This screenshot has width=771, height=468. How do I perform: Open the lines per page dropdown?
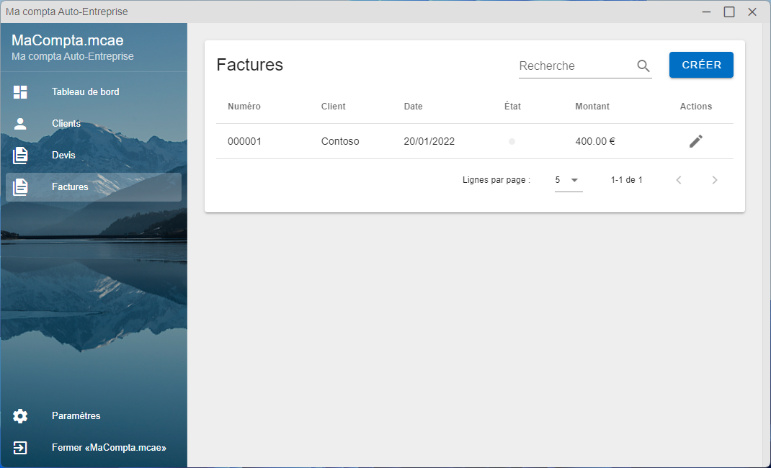pos(569,180)
